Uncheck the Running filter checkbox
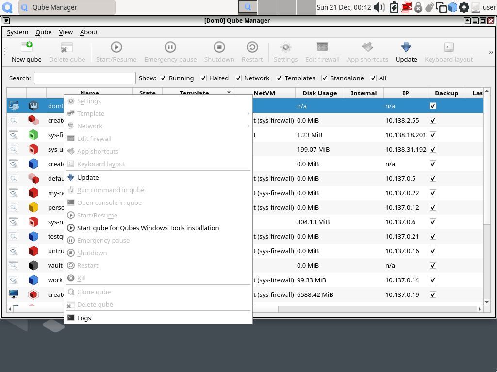This screenshot has width=497, height=372. click(163, 78)
